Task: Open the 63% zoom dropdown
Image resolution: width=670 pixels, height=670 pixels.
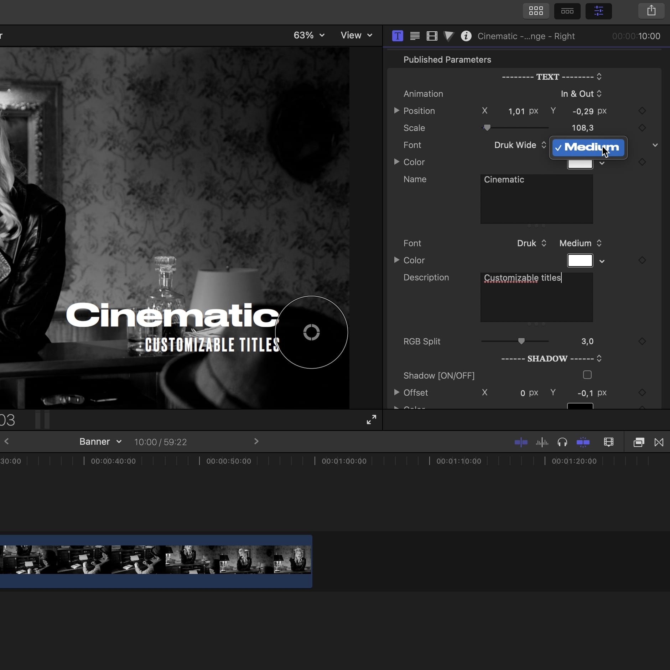Action: pos(309,35)
